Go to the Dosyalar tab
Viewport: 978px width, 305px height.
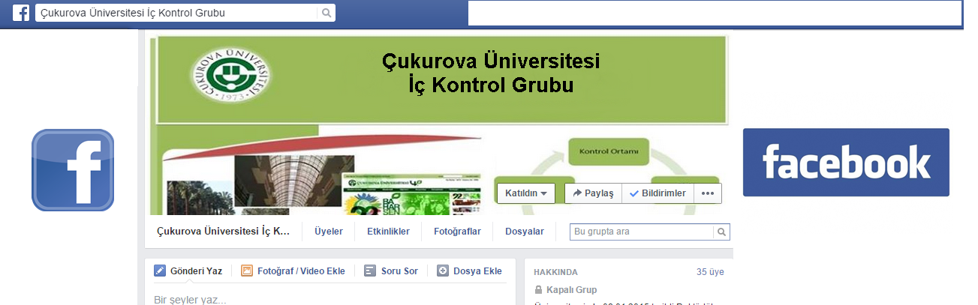[525, 232]
